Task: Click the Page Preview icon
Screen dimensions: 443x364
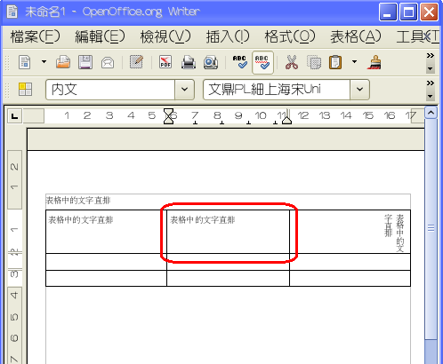Action: 211,62
